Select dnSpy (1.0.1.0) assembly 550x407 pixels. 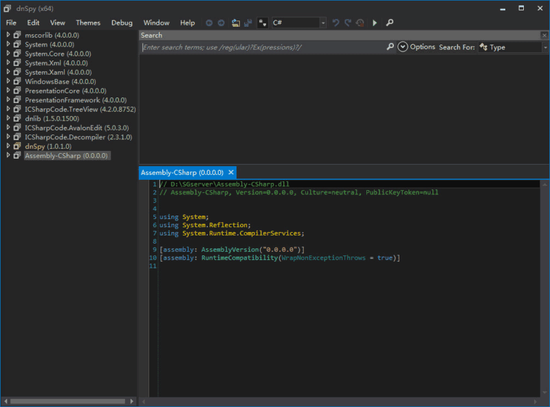[x=48, y=146]
